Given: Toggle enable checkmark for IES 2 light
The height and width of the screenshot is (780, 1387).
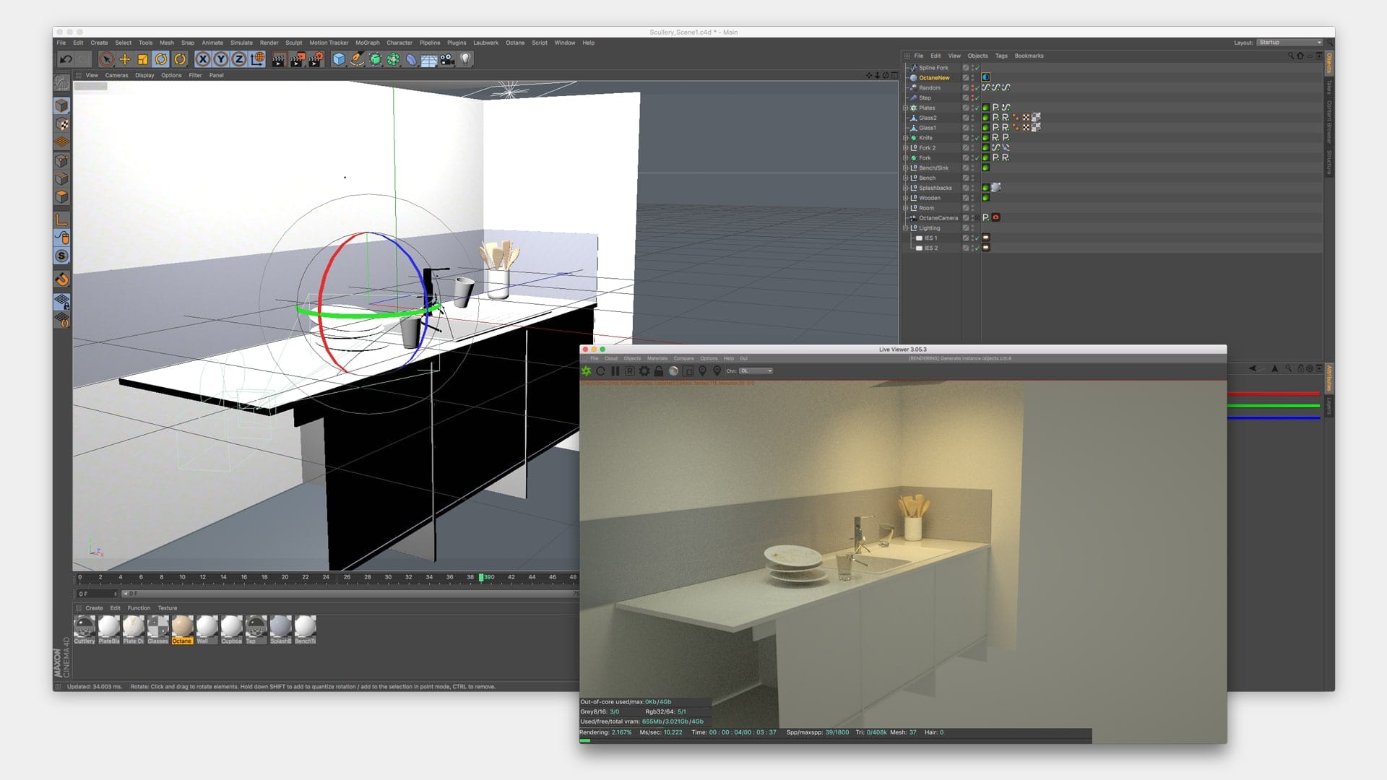Looking at the screenshot, I should point(977,248).
